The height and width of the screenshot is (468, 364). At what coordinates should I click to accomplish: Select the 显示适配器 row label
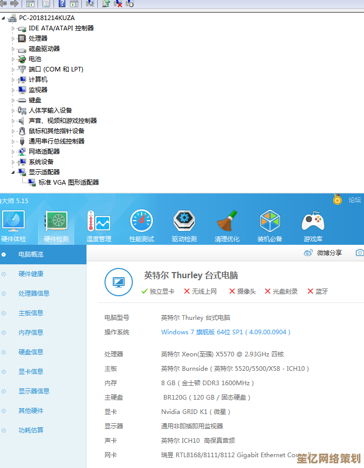[44, 172]
